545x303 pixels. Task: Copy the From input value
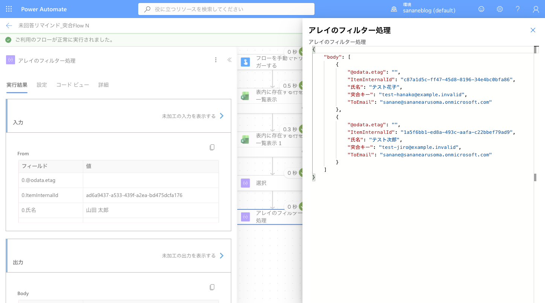pos(212,147)
